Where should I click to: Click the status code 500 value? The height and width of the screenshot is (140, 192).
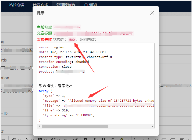[x=72, y=40]
